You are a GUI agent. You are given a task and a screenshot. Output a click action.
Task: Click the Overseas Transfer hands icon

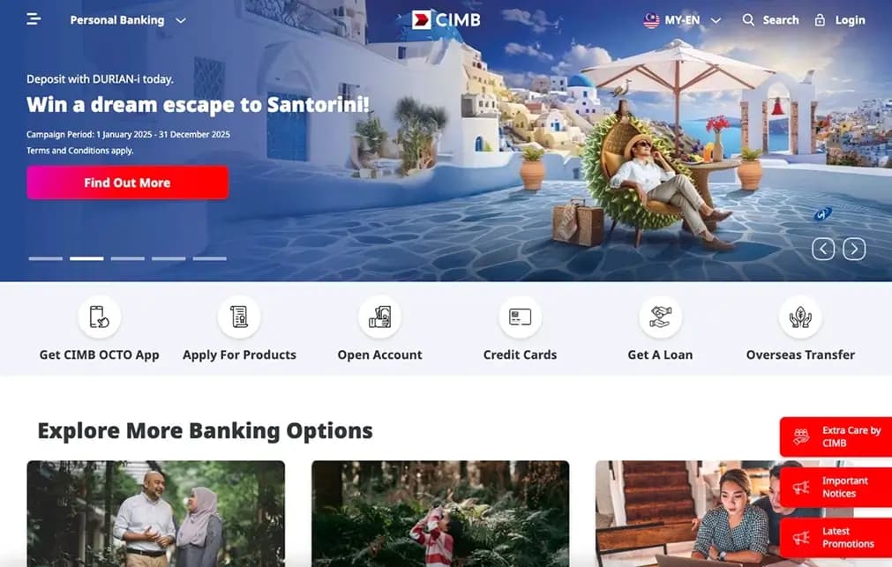(800, 317)
